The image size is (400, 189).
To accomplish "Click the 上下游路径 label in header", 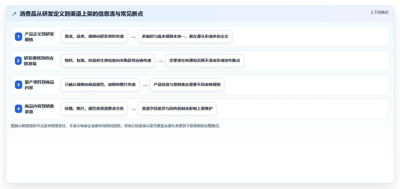I will tap(379, 12).
